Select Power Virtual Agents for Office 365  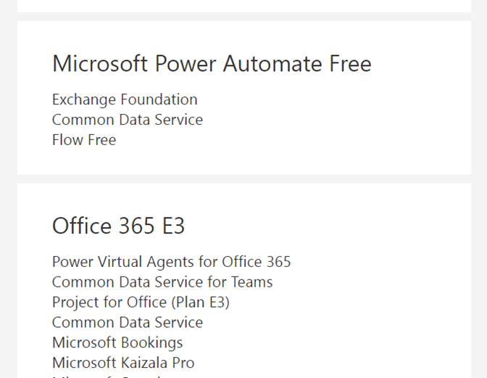click(x=172, y=262)
